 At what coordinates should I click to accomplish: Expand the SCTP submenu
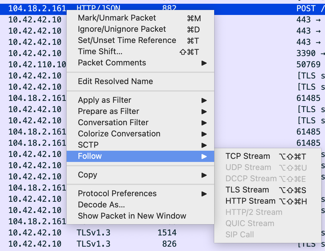click(88, 145)
